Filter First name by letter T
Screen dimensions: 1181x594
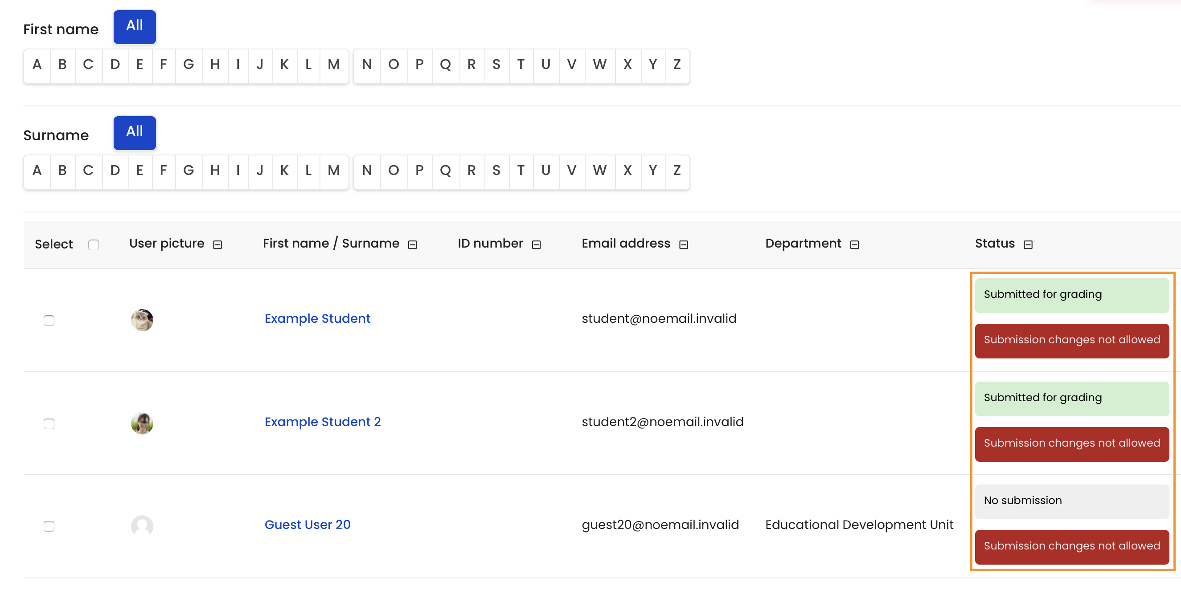pyautogui.click(x=521, y=66)
